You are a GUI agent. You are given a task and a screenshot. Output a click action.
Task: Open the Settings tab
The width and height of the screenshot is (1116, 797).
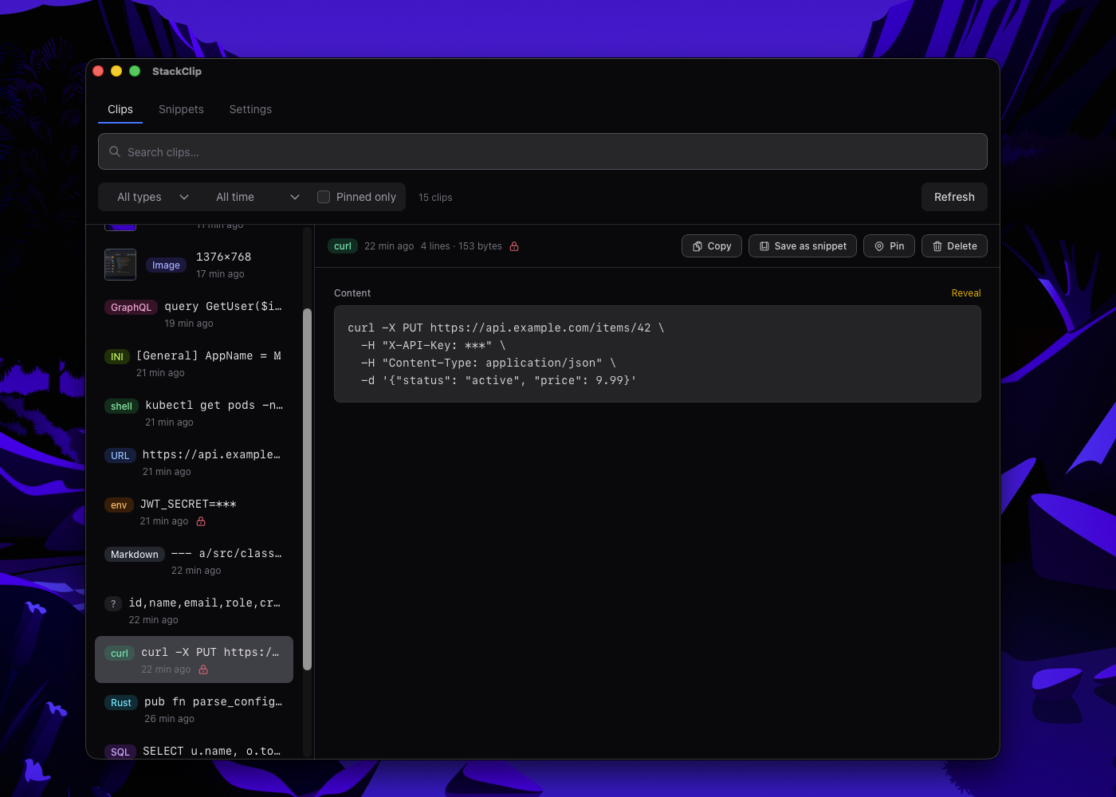[250, 109]
